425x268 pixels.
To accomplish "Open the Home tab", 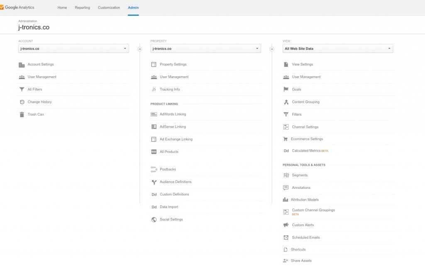I will click(x=62, y=7).
